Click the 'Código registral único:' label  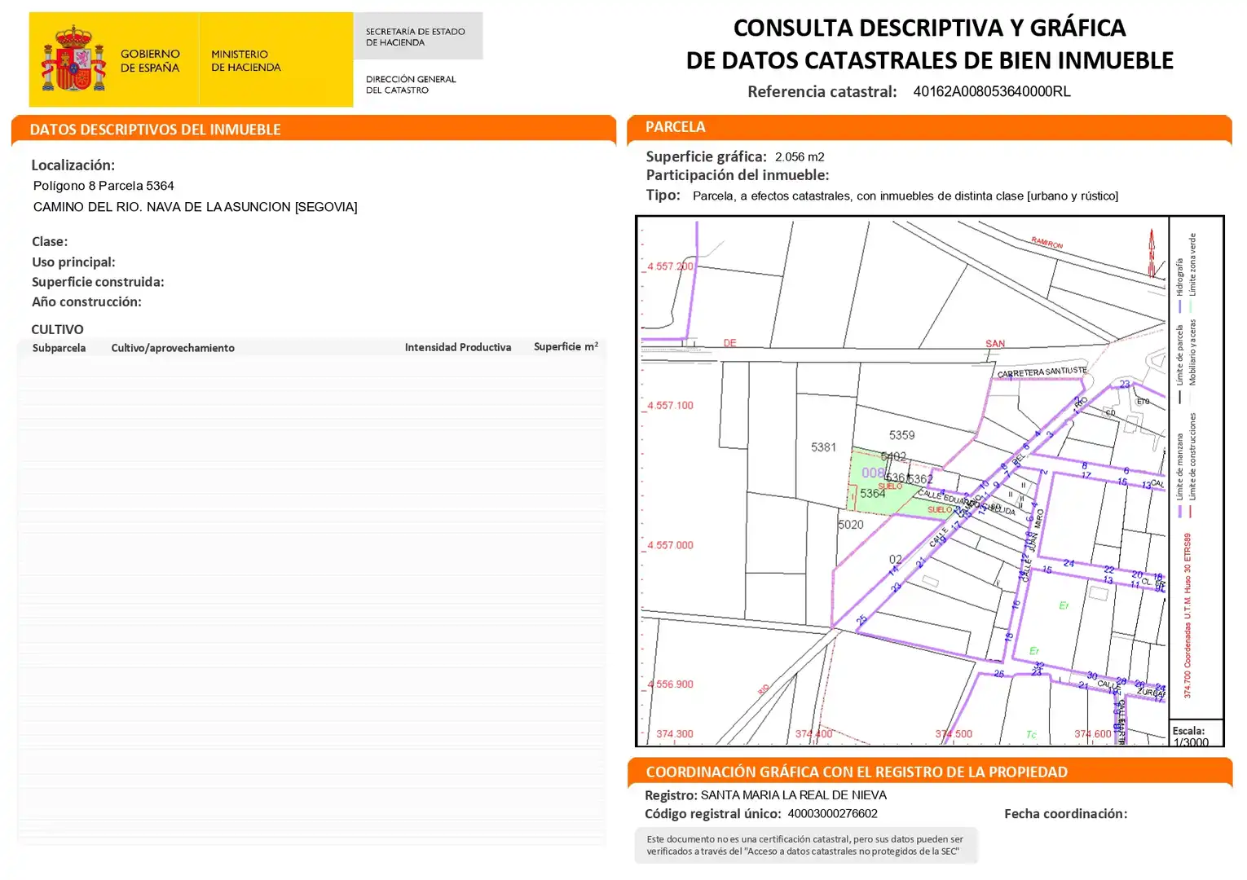point(712,814)
